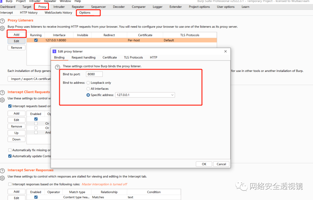Click OK in Edit proxy listener

(x=204, y=164)
